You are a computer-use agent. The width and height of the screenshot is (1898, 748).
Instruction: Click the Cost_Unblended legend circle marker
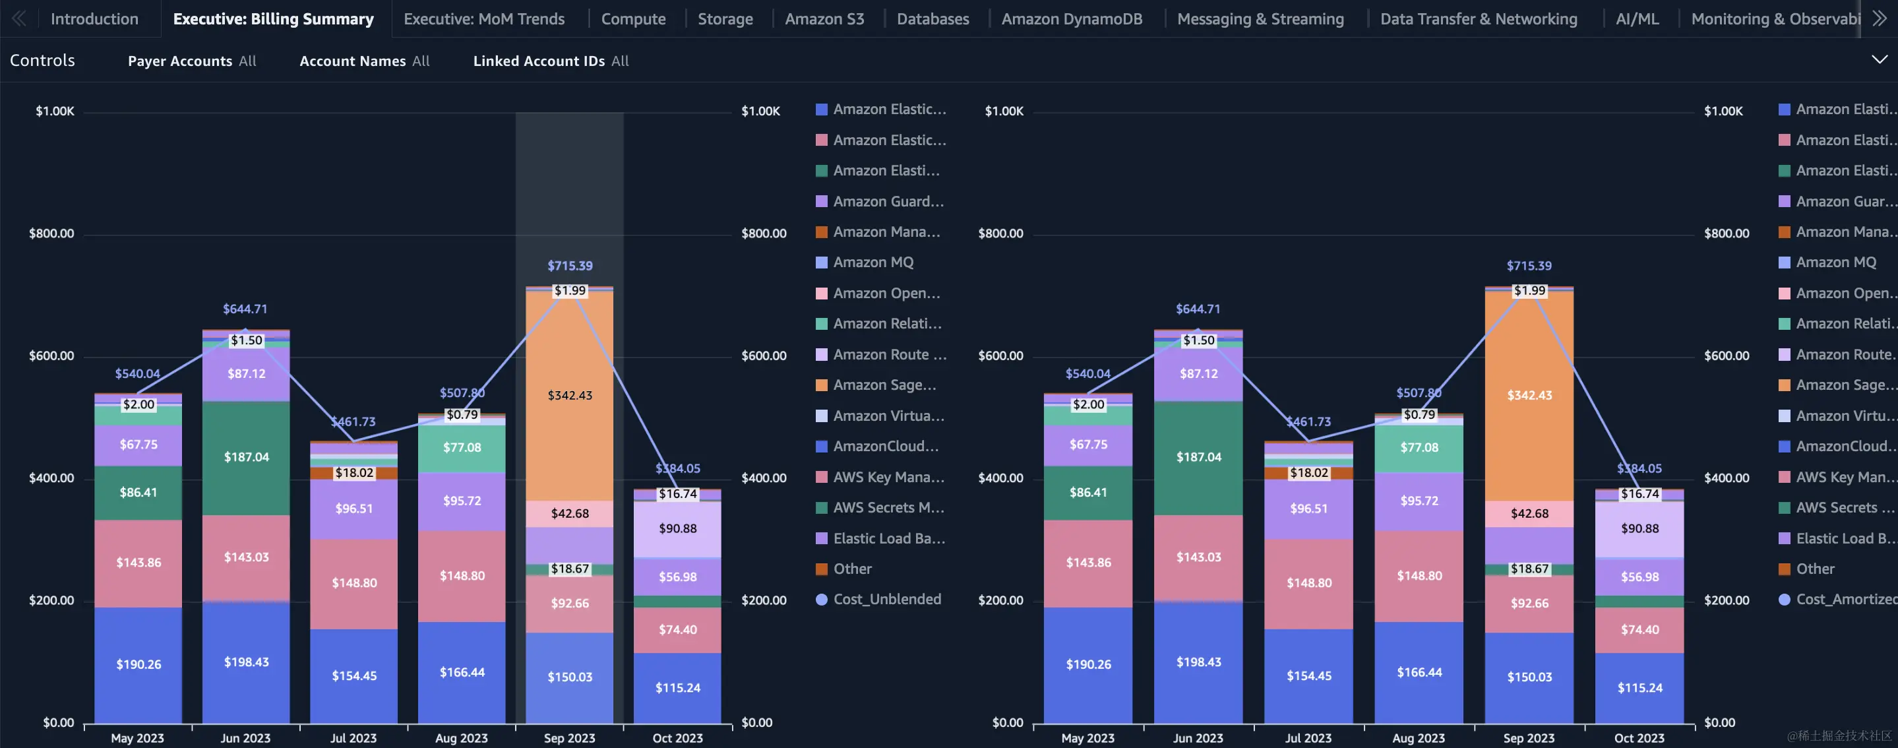click(x=822, y=599)
